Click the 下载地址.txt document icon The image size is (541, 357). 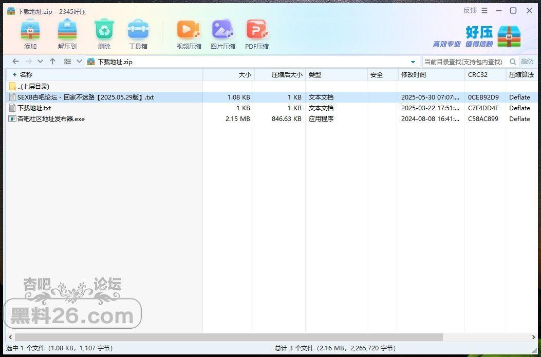[12, 108]
